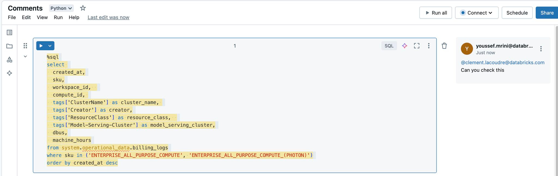Open comment options kebab menu

click(541, 49)
